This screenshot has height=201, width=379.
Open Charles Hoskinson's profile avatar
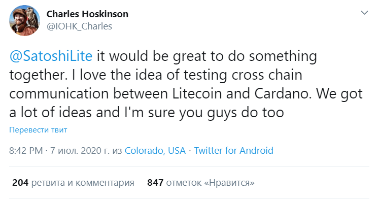point(24,21)
